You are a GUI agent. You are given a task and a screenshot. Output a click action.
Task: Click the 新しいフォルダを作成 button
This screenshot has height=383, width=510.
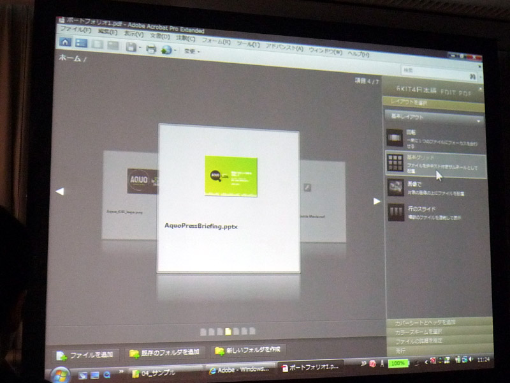(248, 350)
